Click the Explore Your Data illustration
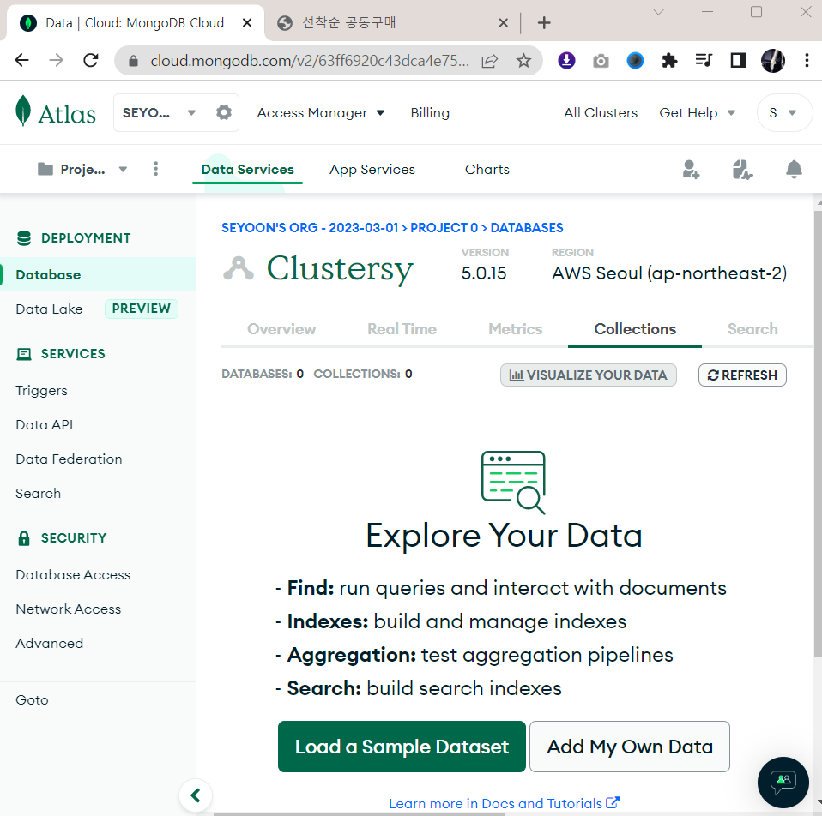This screenshot has width=822, height=816. point(514,482)
